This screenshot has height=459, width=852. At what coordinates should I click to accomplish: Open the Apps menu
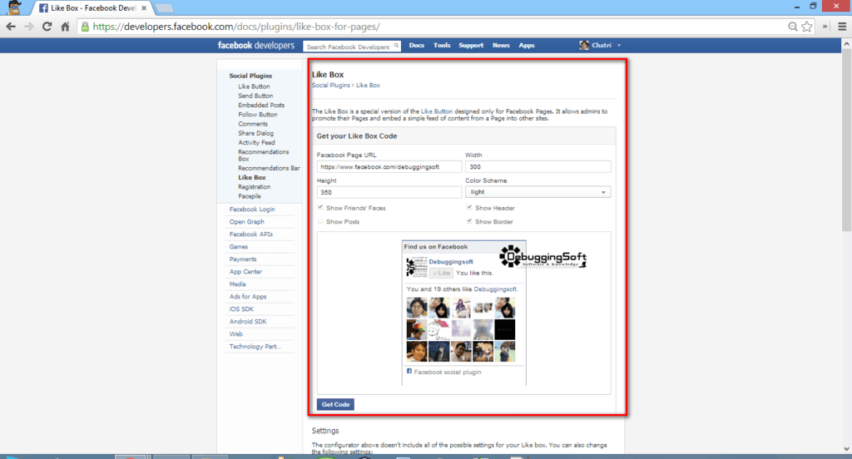(x=527, y=45)
